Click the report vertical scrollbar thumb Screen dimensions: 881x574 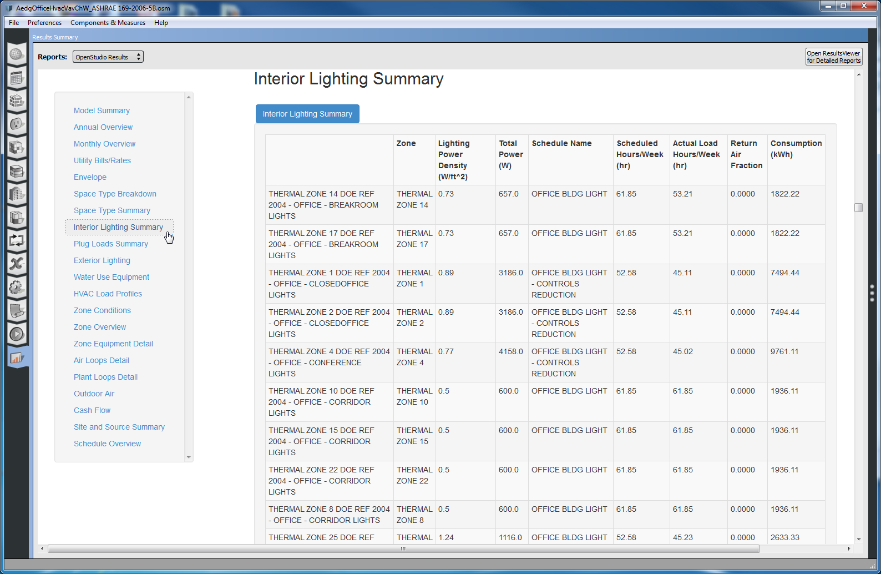(x=858, y=207)
